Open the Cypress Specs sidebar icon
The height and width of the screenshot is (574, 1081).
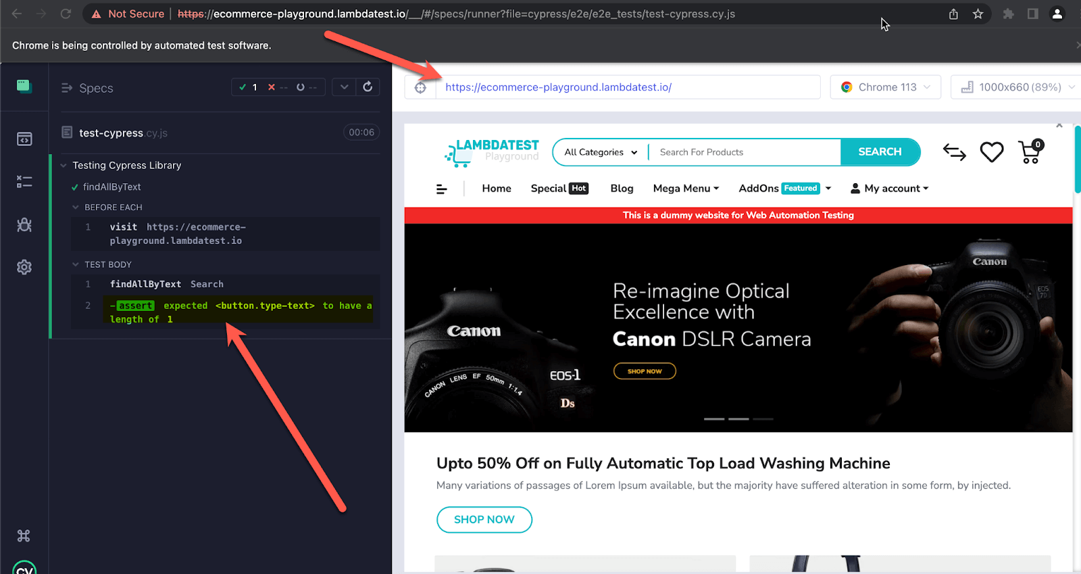(x=24, y=139)
